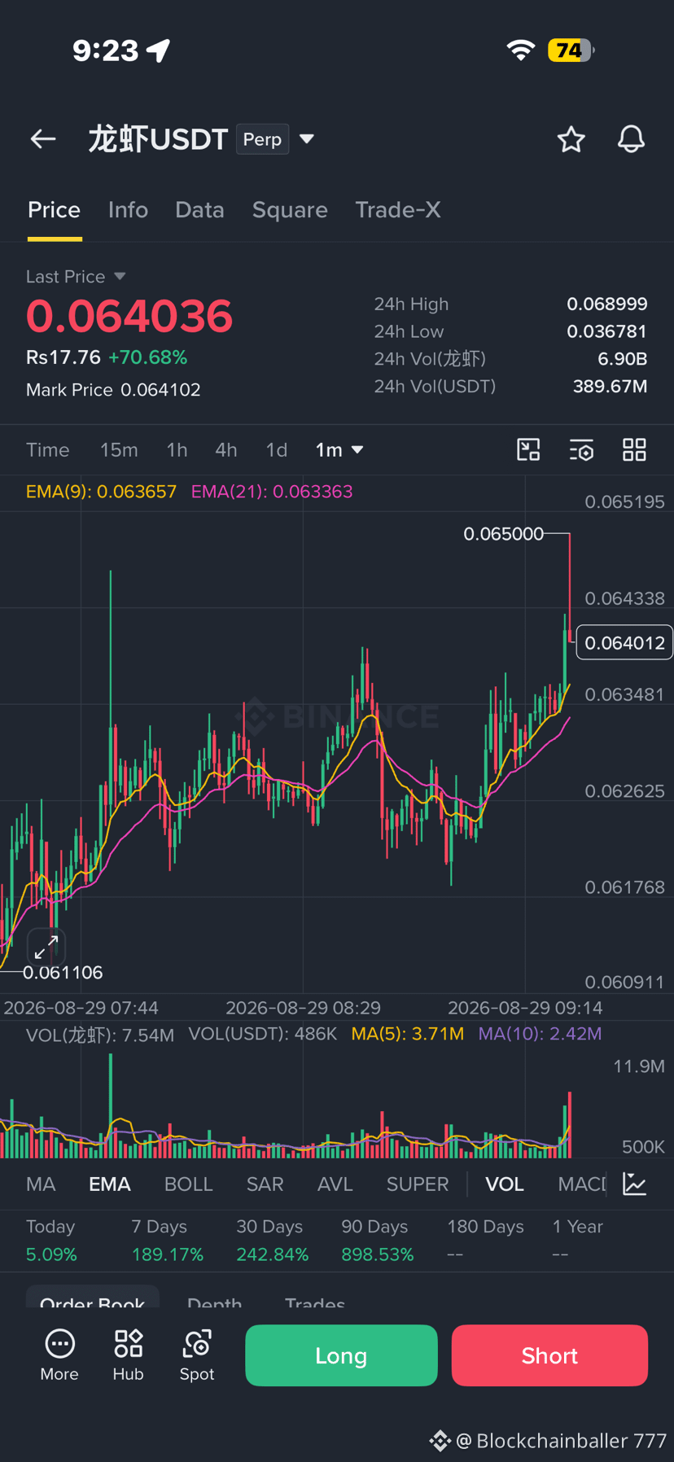Tap the EMA(9) value label
This screenshot has height=1462, width=674.
101,492
